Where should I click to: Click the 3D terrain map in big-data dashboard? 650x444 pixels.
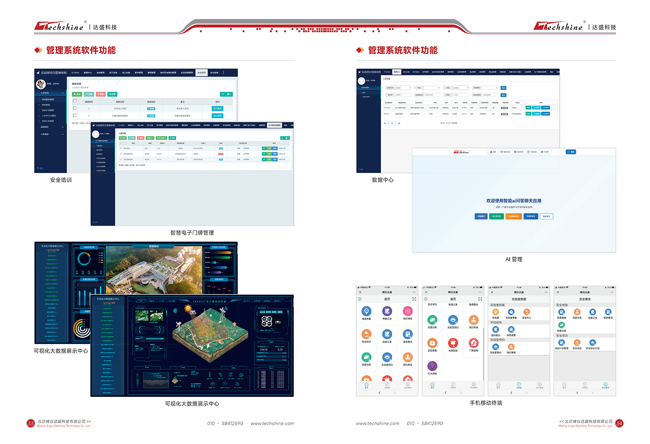[211, 334]
